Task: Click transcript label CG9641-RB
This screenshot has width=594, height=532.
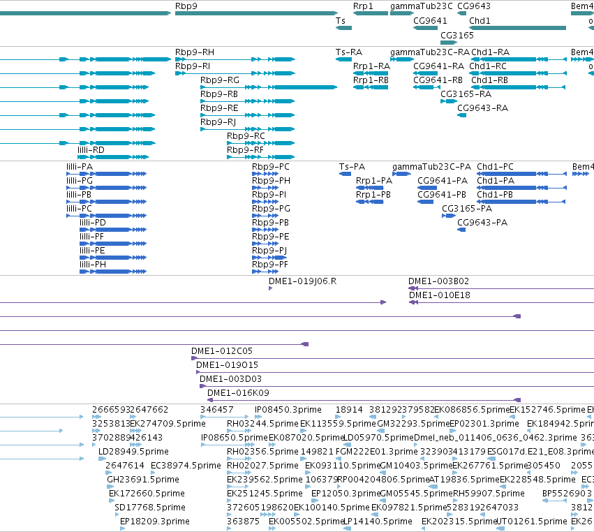Action: point(438,80)
